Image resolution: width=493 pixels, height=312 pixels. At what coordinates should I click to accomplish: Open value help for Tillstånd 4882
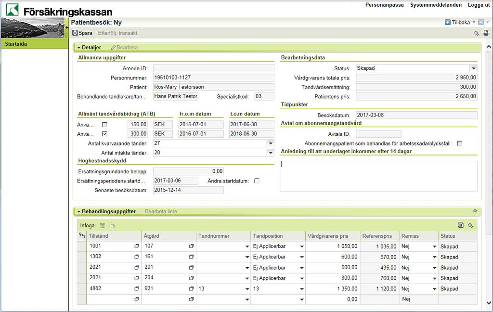click(137, 288)
